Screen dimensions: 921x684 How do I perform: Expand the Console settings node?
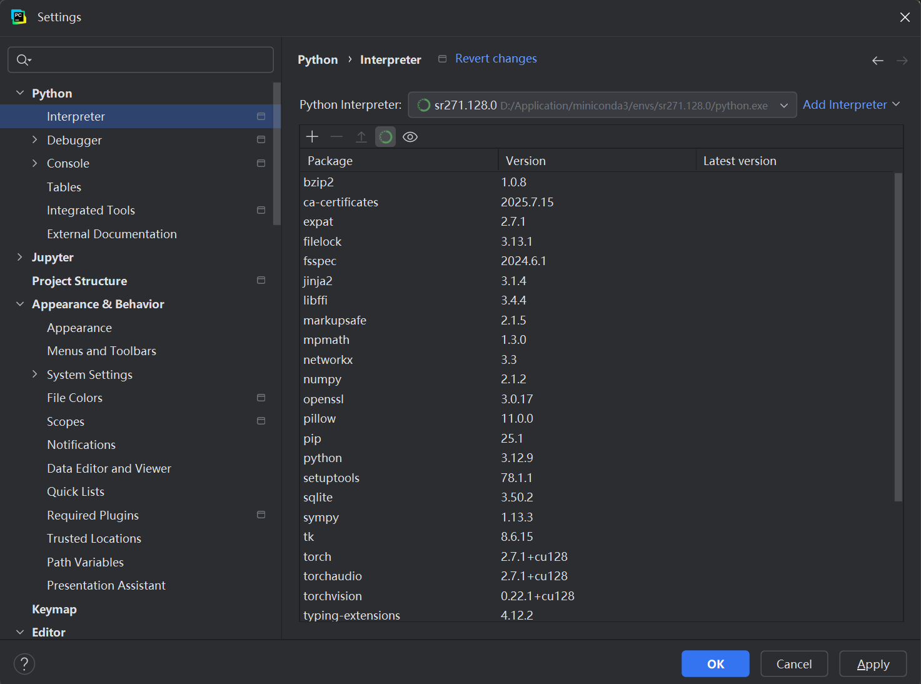tap(35, 163)
